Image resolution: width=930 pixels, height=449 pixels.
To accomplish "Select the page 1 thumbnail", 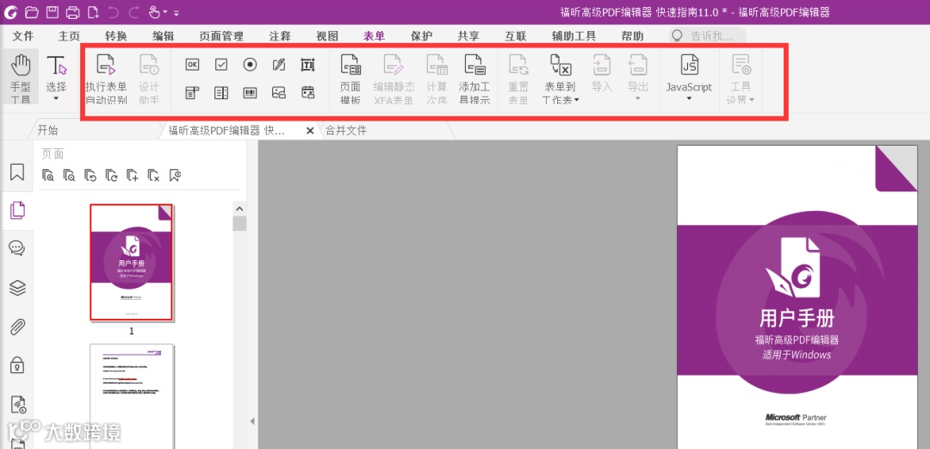I will pos(132,263).
